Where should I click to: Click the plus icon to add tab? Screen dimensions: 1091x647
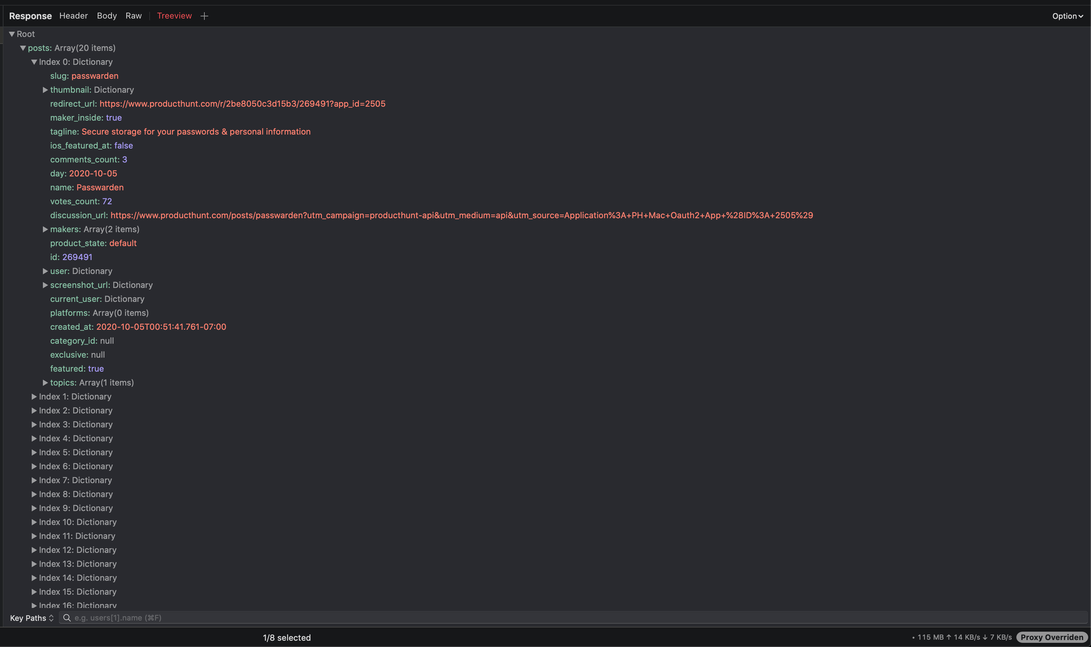(204, 16)
